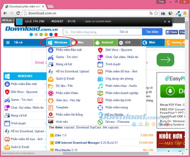Open Chat, Gọi video, Nhắn tin in dropdown
The width and height of the screenshot is (190, 157).
(122, 57)
